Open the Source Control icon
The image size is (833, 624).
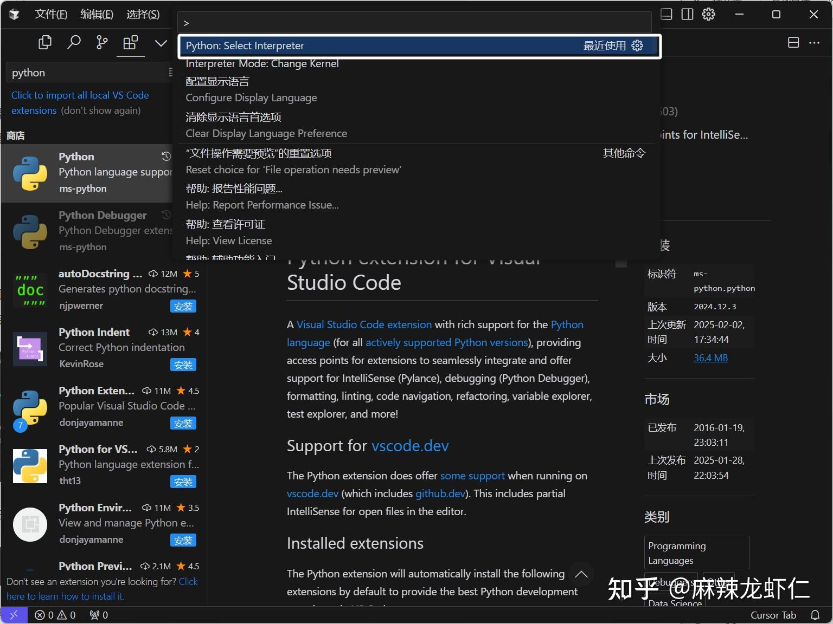pyautogui.click(x=101, y=42)
